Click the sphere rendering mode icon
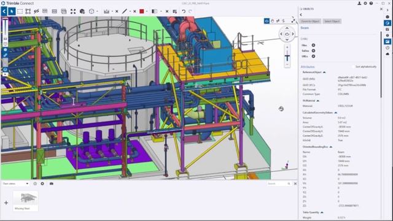Viewport: 393px width, 221px height. coord(82,11)
